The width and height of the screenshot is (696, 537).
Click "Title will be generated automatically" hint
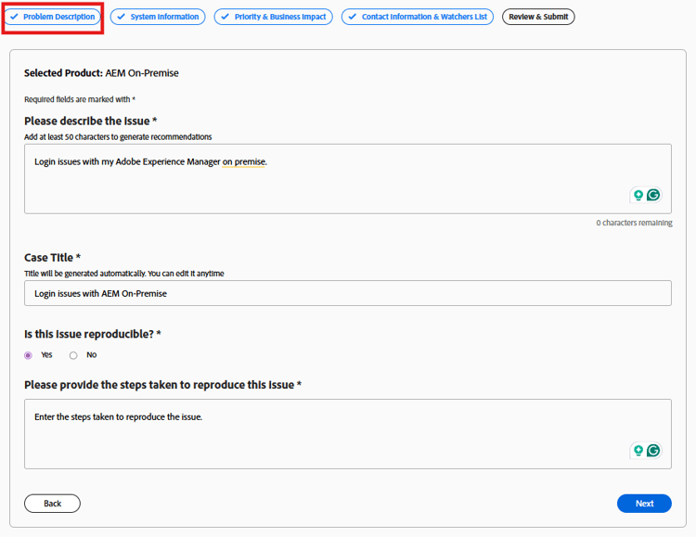[x=124, y=274]
